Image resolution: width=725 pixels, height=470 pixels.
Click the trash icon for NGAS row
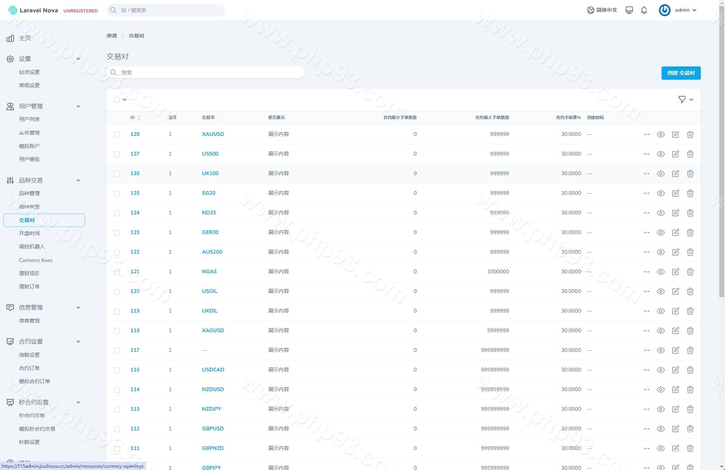pos(690,272)
